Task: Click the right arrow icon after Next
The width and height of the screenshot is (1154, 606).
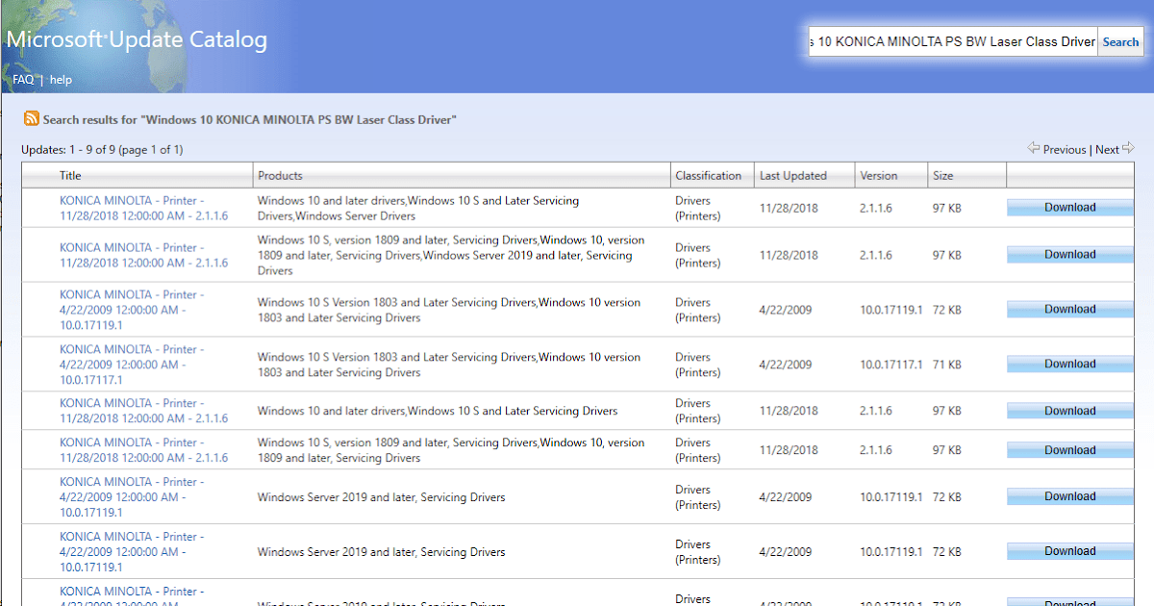Action: (1129, 148)
